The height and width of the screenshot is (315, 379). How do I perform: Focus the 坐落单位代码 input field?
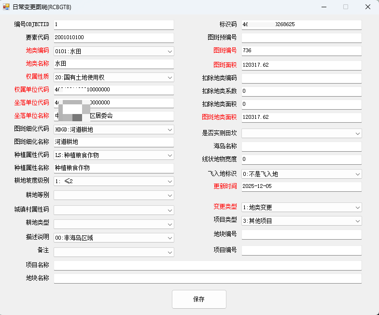point(114,103)
